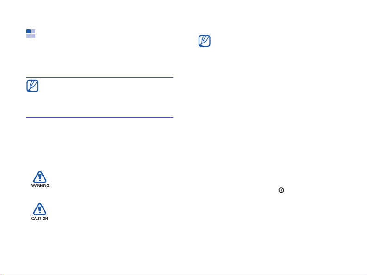Click the pencil shape inside the right note icon
This screenshot has height=275, width=367.
[x=205, y=40]
